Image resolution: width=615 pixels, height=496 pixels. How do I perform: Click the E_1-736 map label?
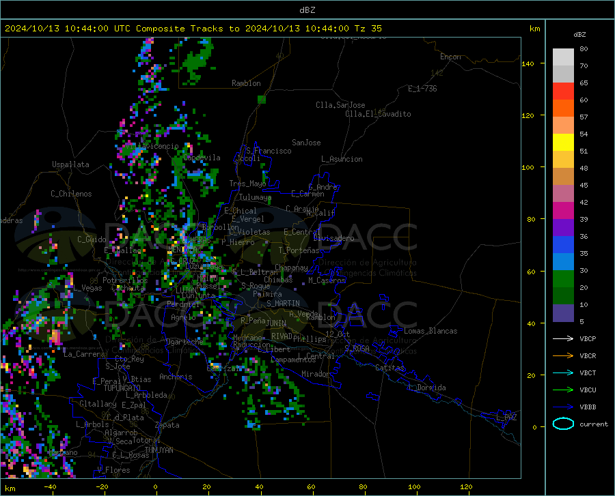(422, 89)
